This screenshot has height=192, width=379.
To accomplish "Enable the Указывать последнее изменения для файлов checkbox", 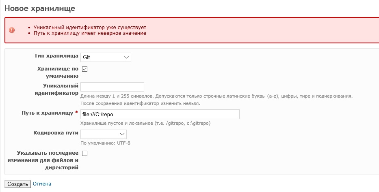I will pos(84,153).
